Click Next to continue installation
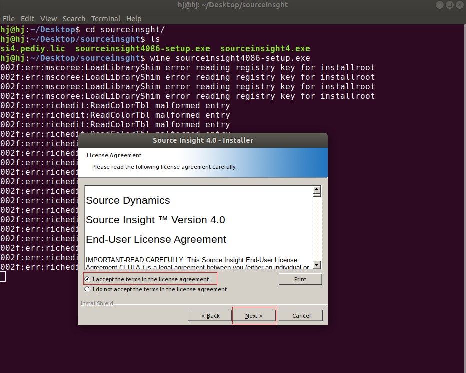Screen dimensions: 466x373 pyautogui.click(x=254, y=315)
